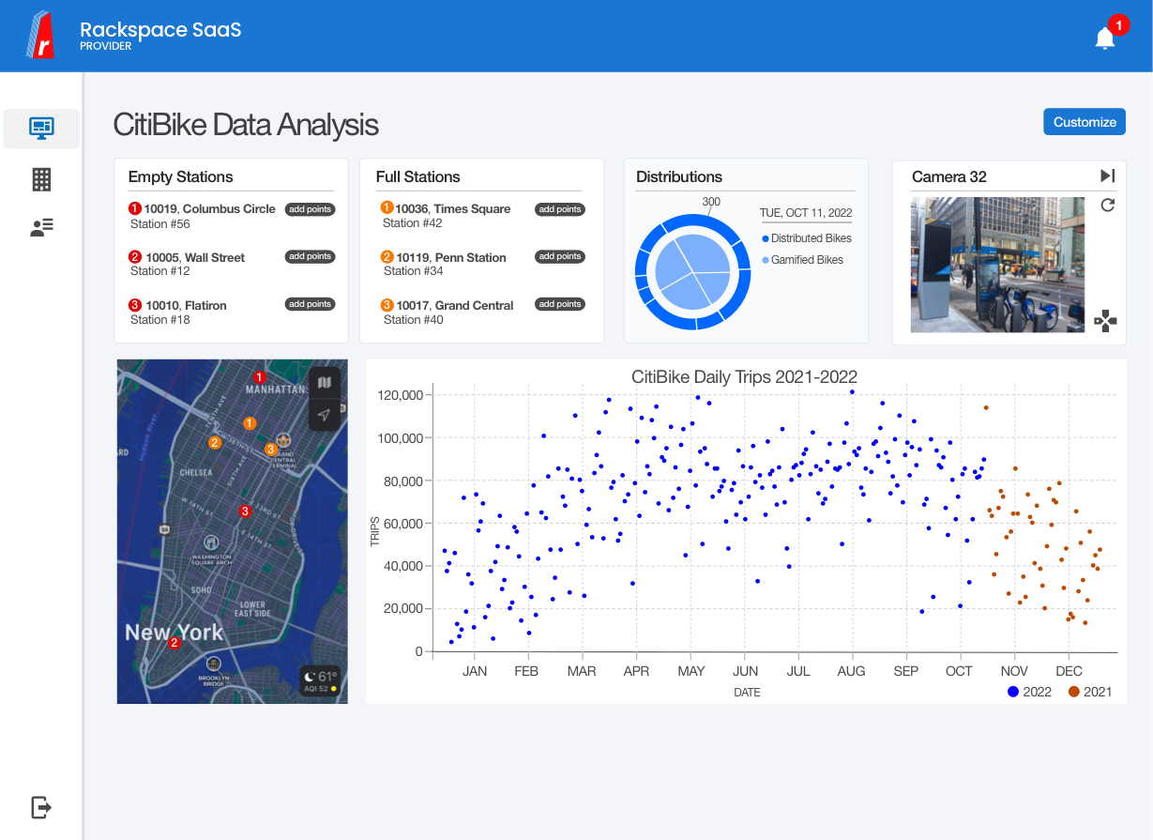Screen dimensions: 1153x840
Task: Refresh the Camera 32 feed
Action: 1107,206
